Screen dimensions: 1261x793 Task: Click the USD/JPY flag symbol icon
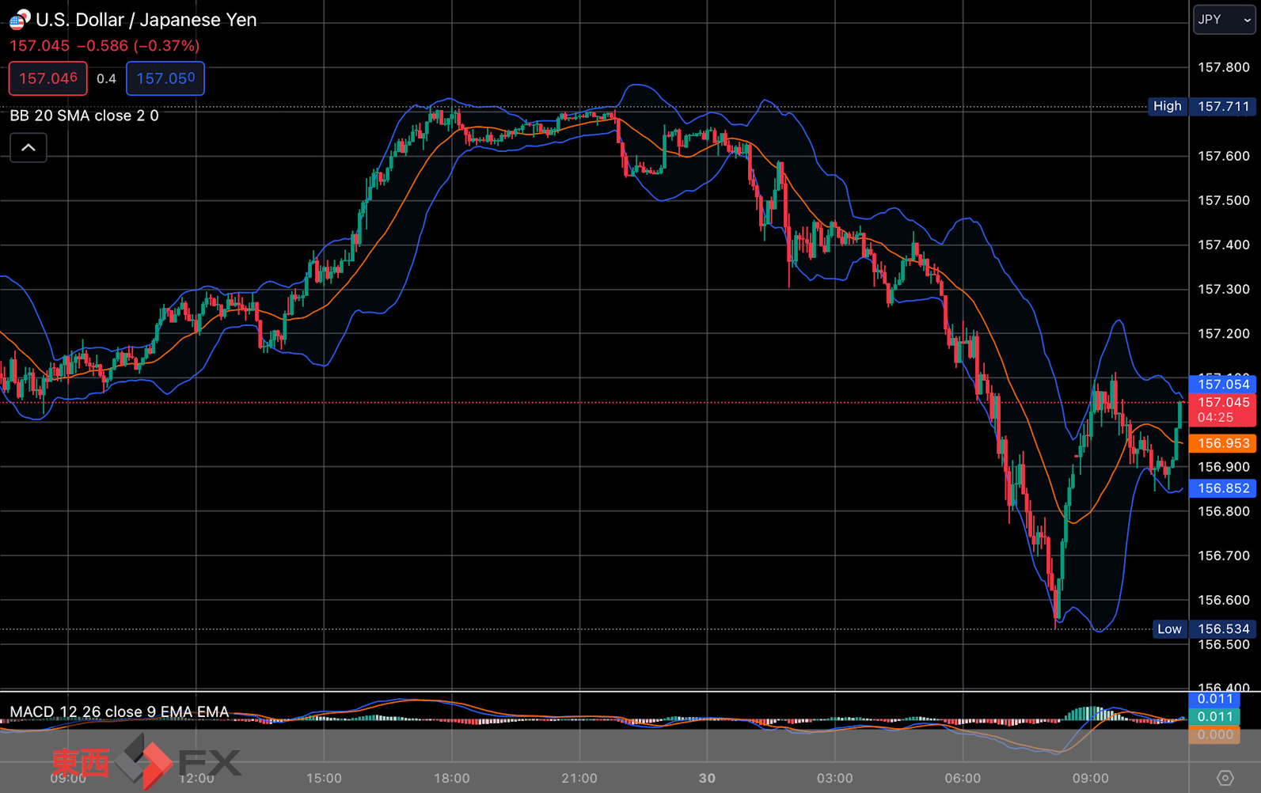(20, 19)
